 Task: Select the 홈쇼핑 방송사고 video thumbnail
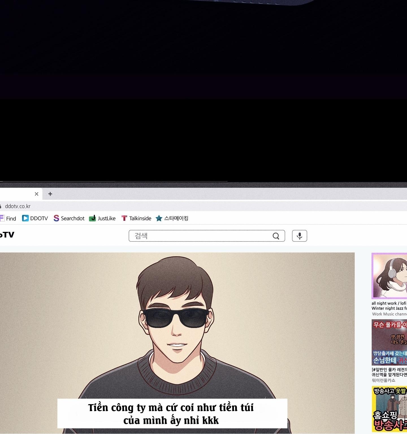389,409
